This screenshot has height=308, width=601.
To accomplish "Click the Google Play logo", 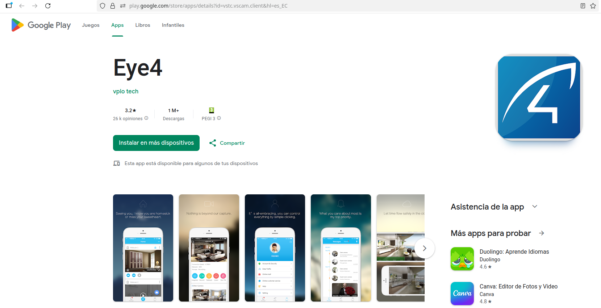I will coord(41,25).
